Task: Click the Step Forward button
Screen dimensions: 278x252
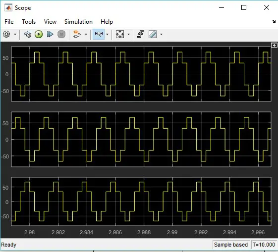Action: 50,34
